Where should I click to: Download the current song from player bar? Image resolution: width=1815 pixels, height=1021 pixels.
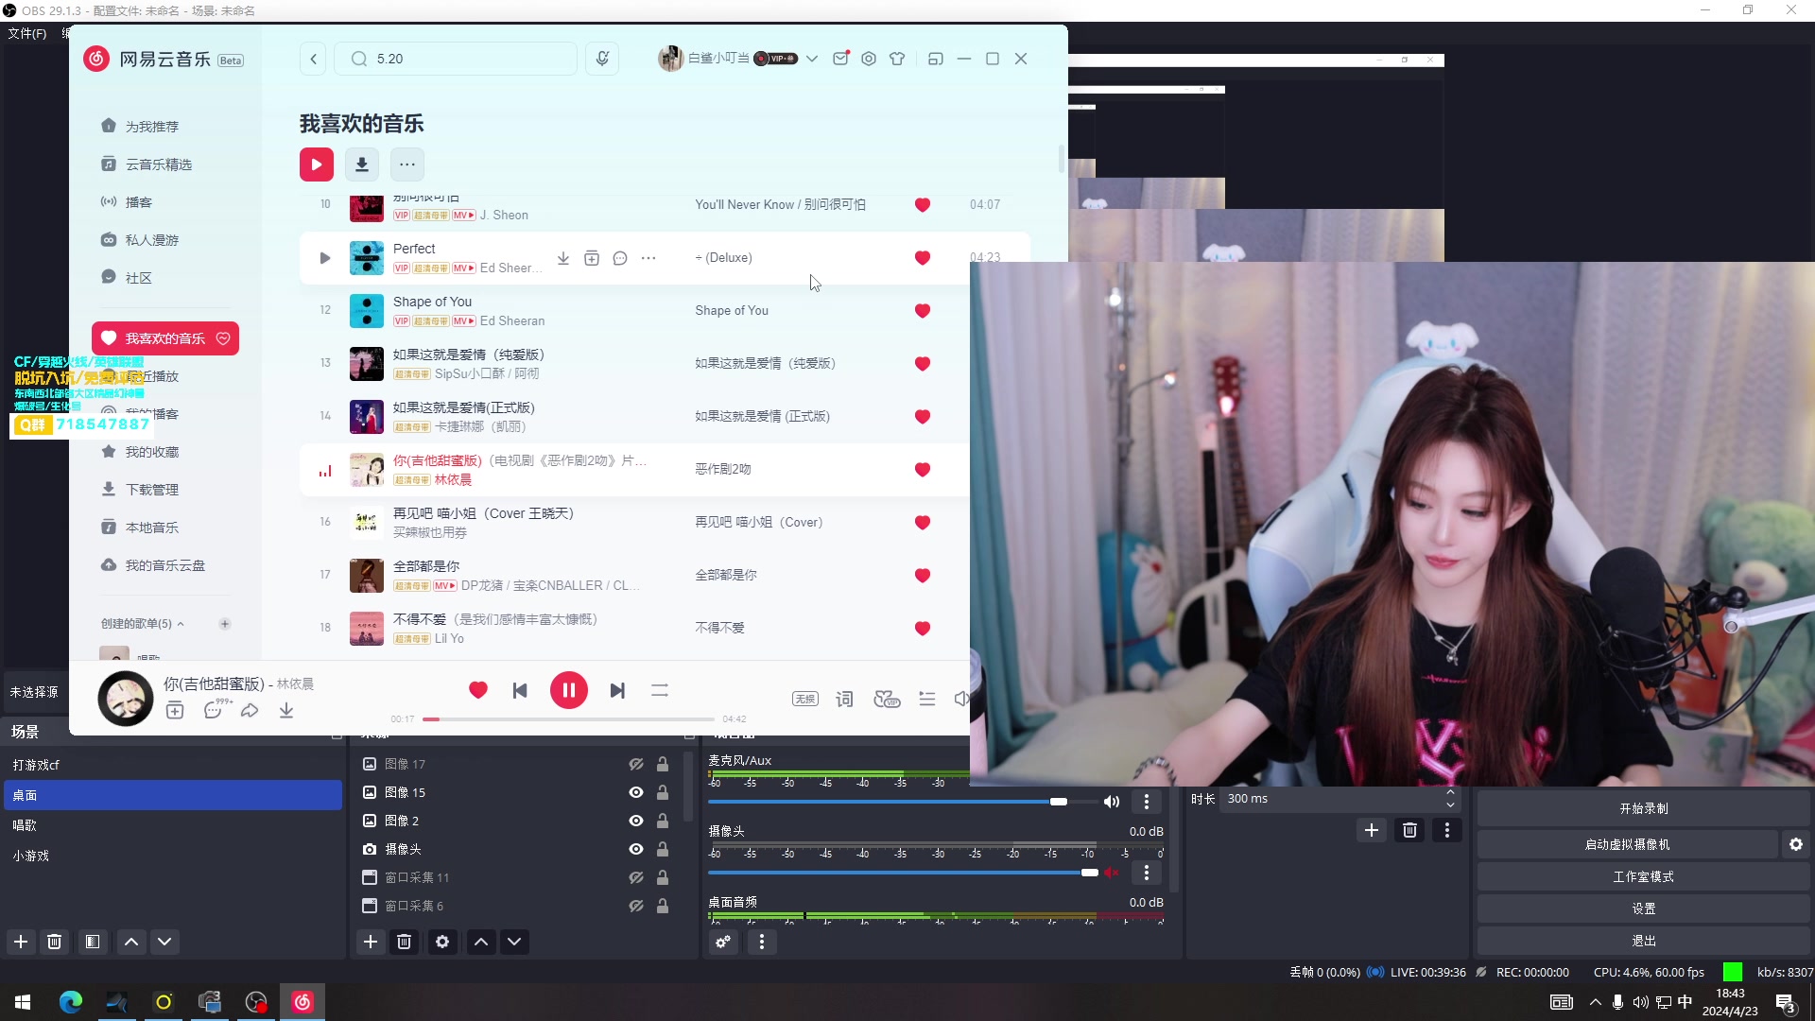tap(286, 710)
